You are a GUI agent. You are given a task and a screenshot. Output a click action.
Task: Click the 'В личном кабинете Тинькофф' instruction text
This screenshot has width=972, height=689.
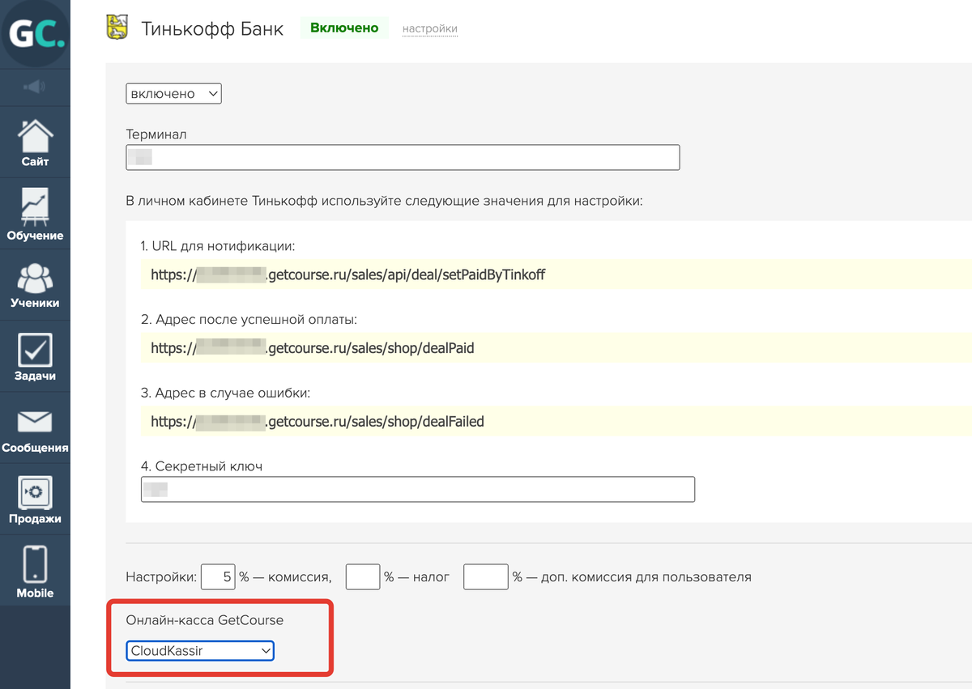[384, 201]
